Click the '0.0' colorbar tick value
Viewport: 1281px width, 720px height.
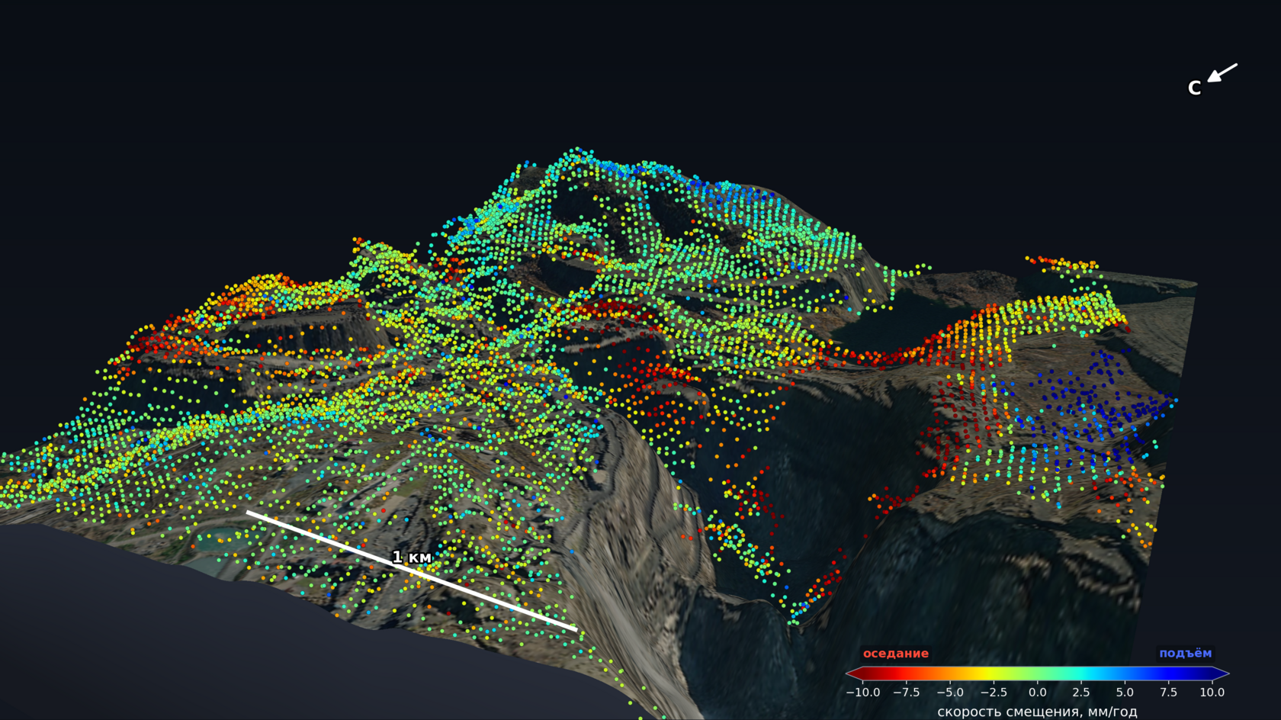(x=1037, y=693)
